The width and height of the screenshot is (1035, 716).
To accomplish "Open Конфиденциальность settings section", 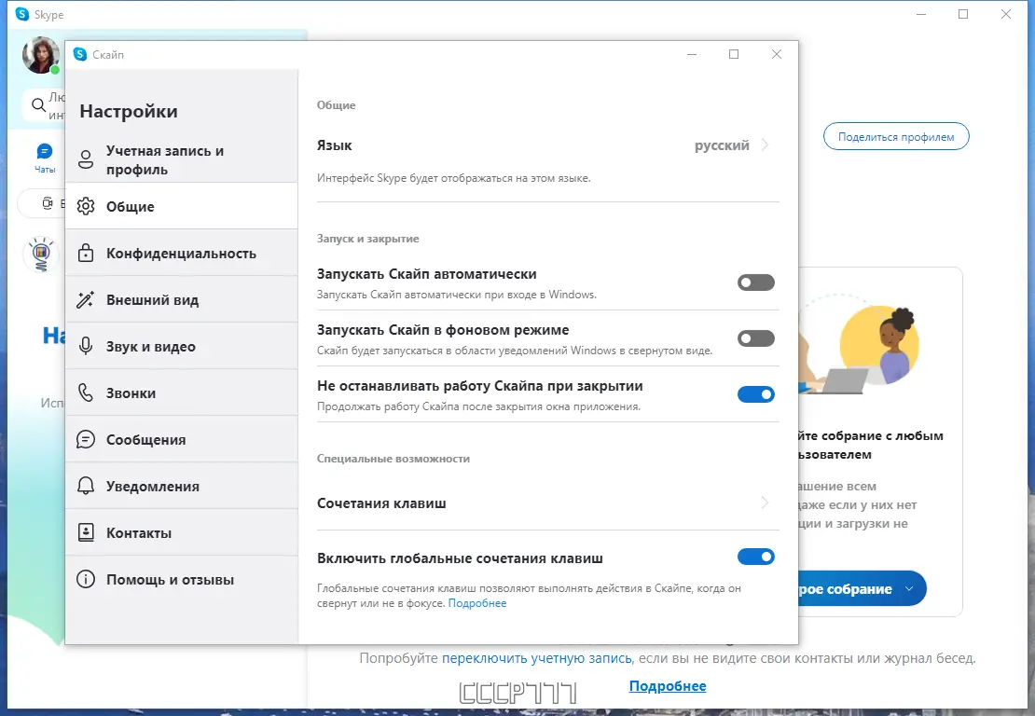I will tap(182, 253).
